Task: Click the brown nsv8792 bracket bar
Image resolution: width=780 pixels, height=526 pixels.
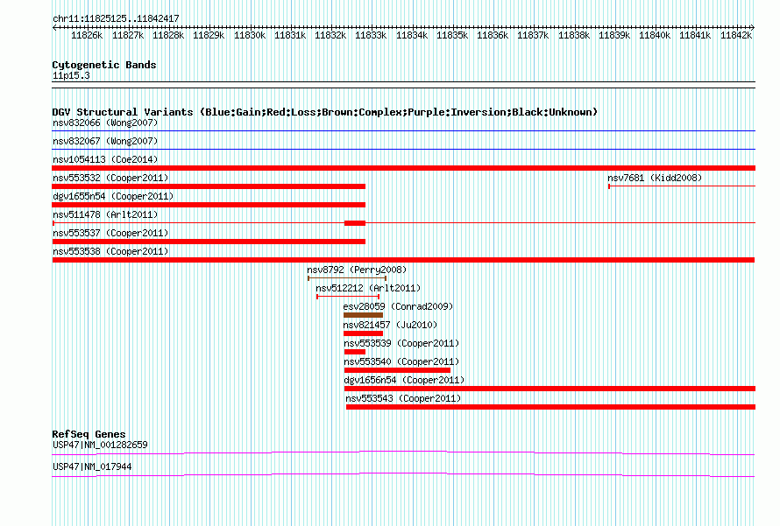Action: [347, 278]
